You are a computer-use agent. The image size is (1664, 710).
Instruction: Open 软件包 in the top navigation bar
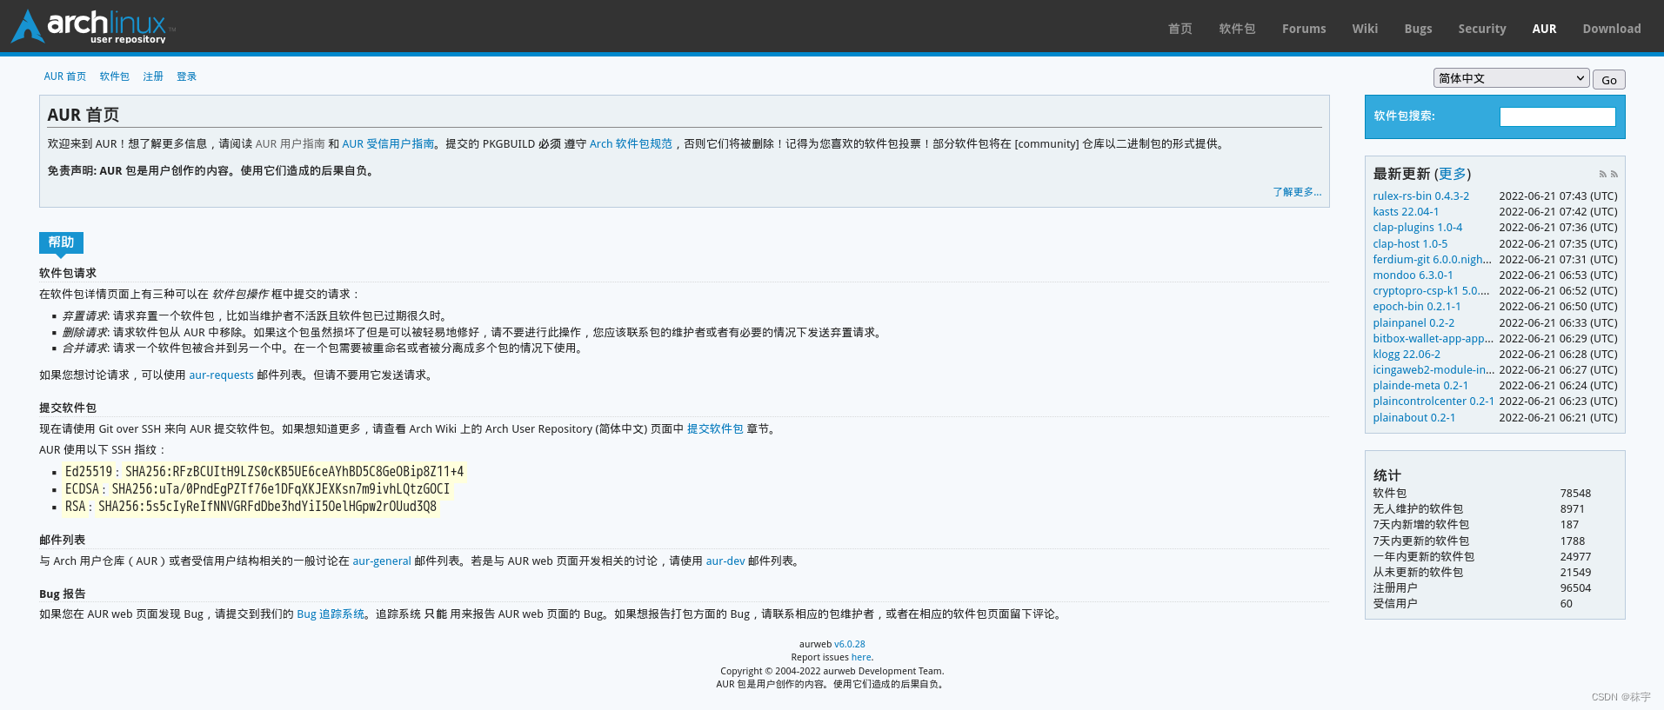coord(1237,29)
